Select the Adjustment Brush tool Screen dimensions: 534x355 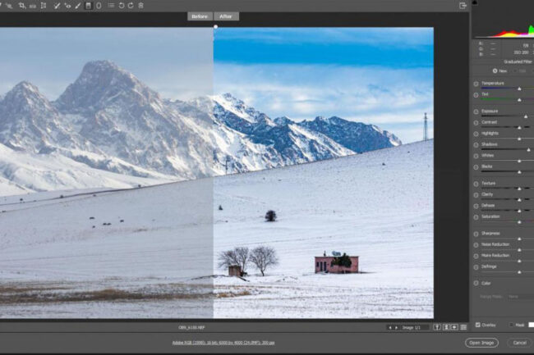click(78, 6)
